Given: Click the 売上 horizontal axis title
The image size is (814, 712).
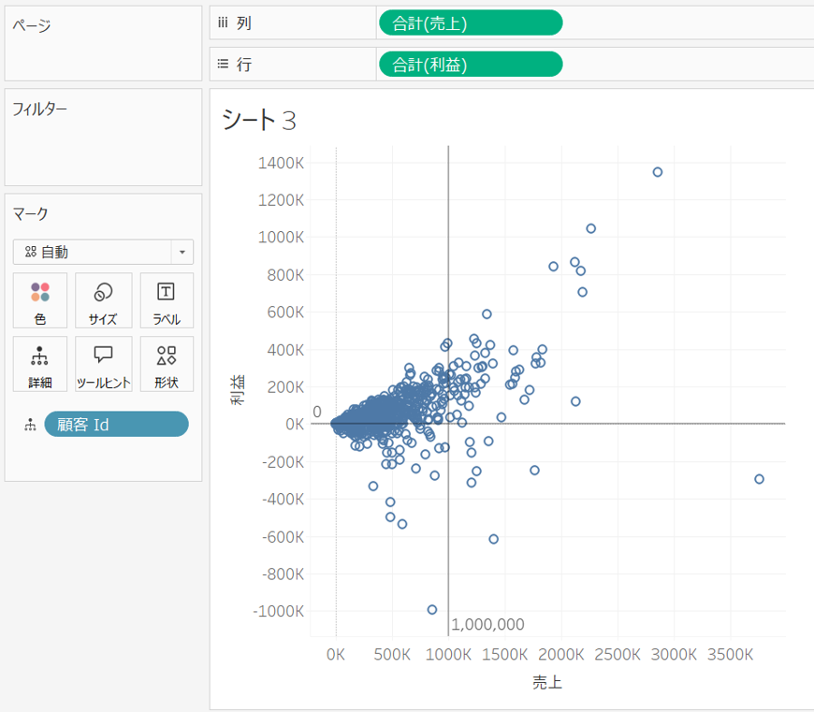Looking at the screenshot, I should pos(547,683).
